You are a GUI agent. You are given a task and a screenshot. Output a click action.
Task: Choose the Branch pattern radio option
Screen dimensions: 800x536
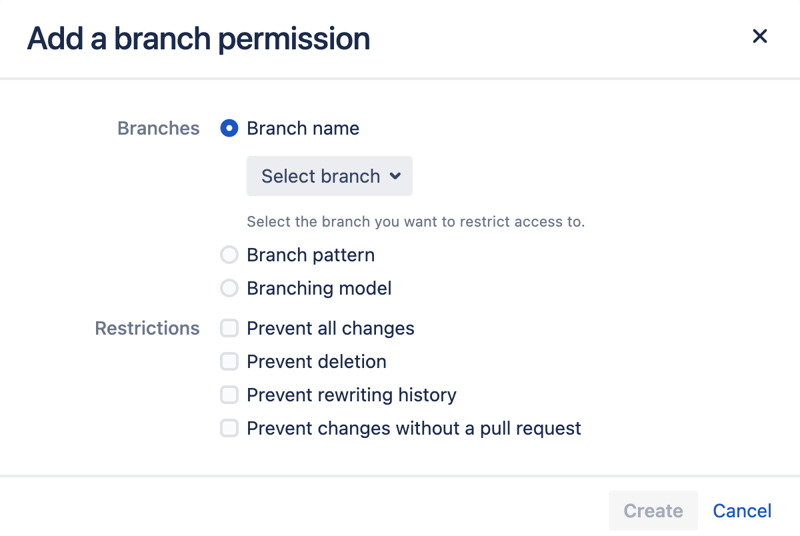point(229,255)
